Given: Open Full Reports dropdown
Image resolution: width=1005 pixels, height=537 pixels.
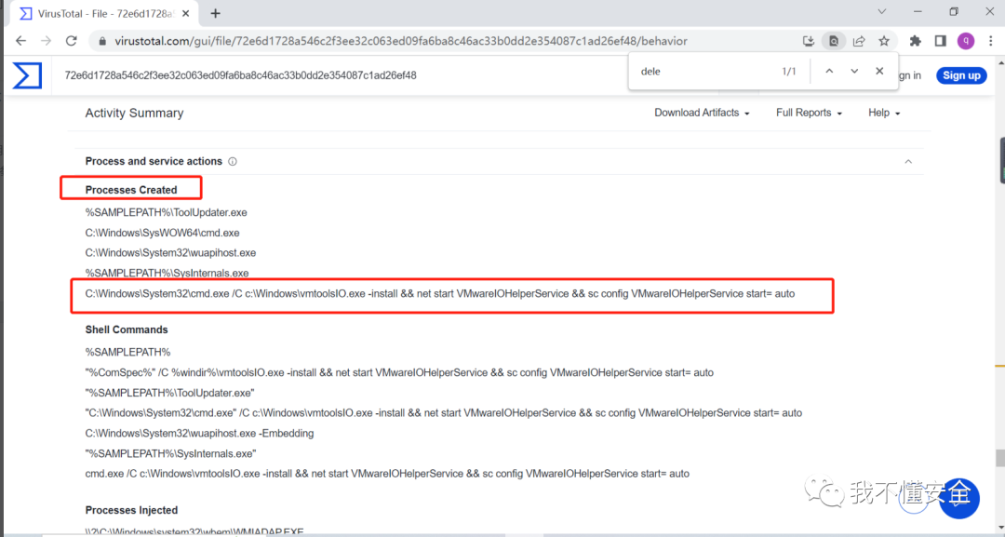Looking at the screenshot, I should coord(809,113).
